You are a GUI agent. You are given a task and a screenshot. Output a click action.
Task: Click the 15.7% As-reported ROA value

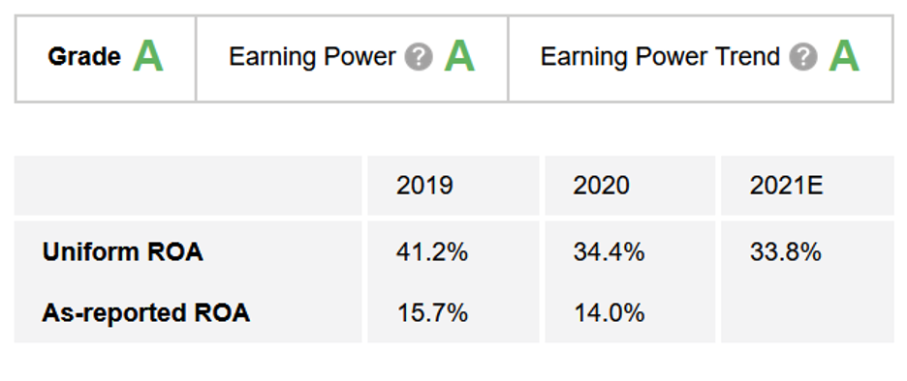432,313
